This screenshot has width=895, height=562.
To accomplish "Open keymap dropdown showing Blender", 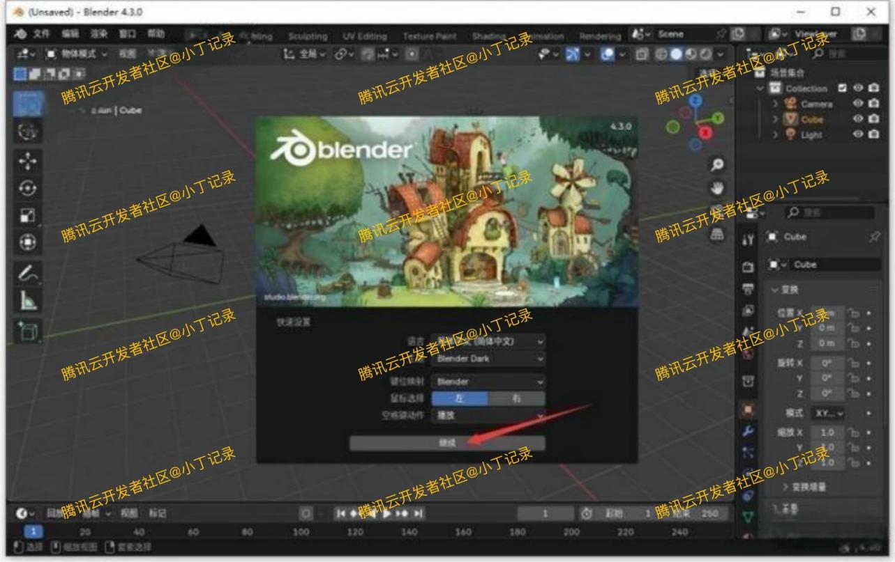I will [x=488, y=382].
